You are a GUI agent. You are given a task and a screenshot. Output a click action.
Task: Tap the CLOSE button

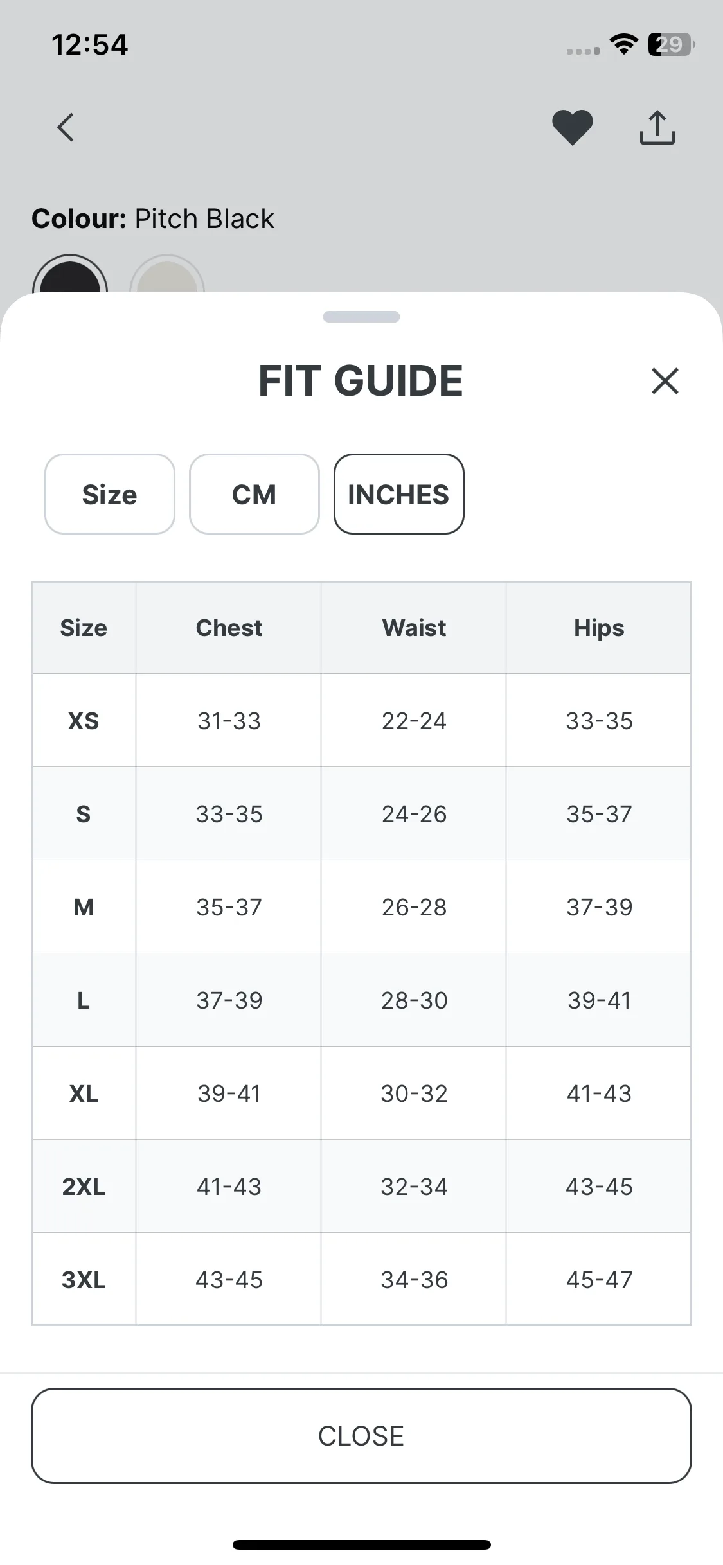tap(361, 1436)
